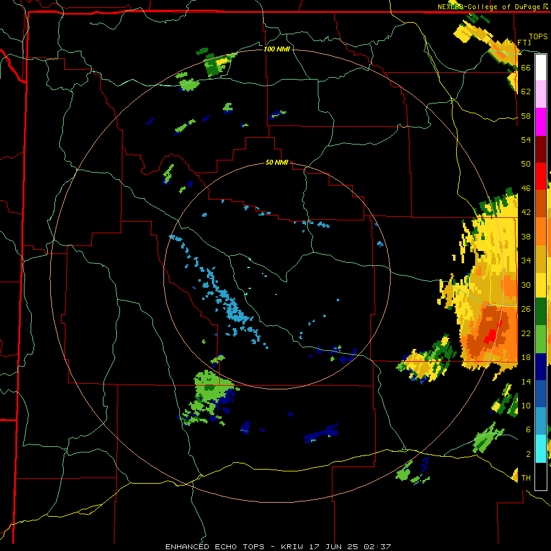Click the 42 value on the legend
The height and width of the screenshot is (551, 551).
point(526,212)
